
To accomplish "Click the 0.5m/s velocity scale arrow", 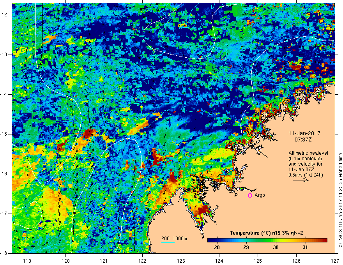I will [x=301, y=180].
